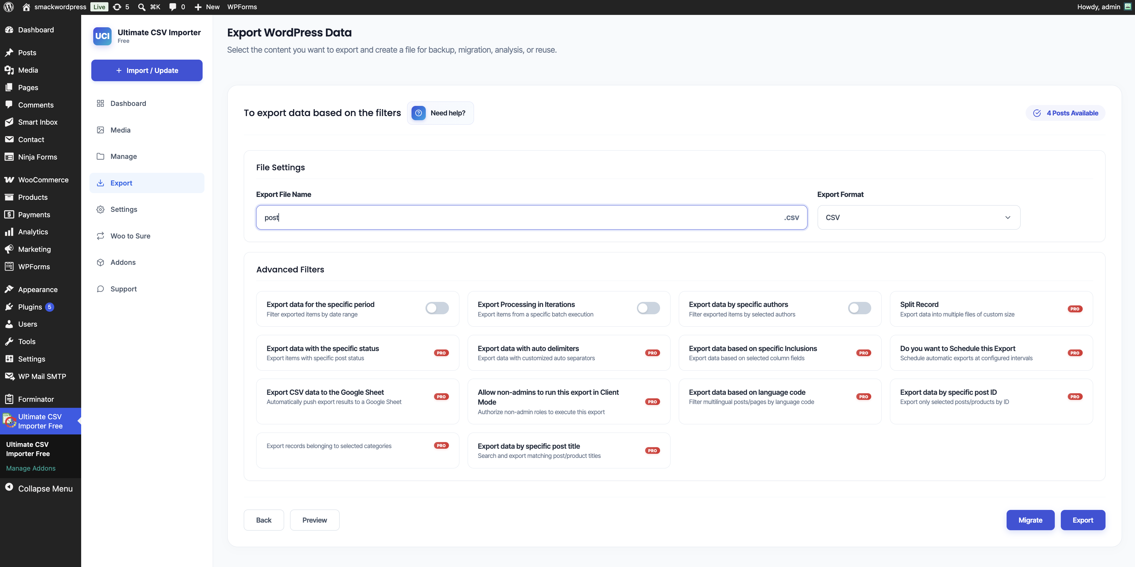Screen dimensions: 1135x567
Task: Click Export data by specific post title card
Action: click(568, 450)
